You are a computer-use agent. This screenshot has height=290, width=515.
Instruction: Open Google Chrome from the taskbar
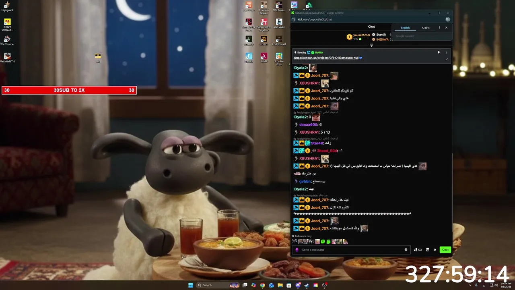click(x=262, y=285)
